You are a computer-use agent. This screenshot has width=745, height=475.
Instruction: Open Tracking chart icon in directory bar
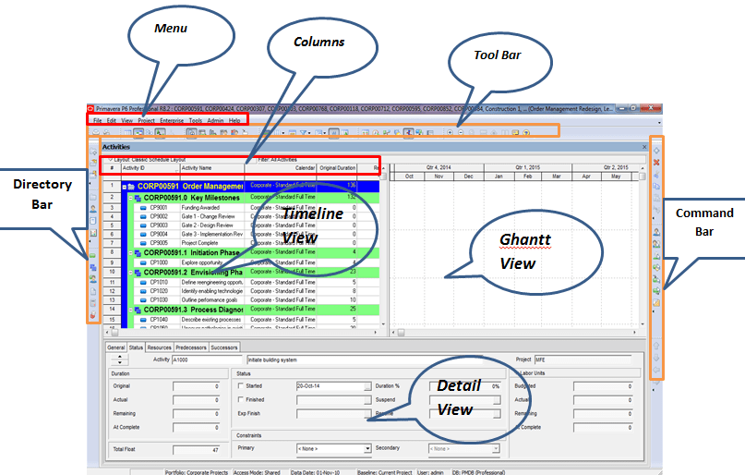click(93, 233)
